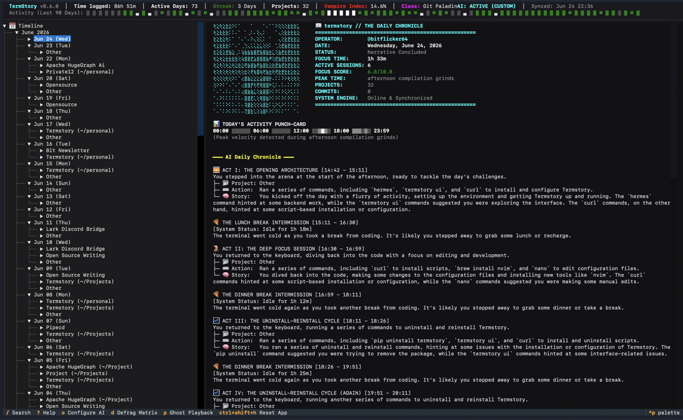The width and height of the screenshot is (683, 420).
Task: Click the icon before Act II Deep Focus Session
Action: pos(216,248)
